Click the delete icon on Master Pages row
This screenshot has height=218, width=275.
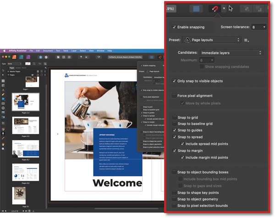(45, 72)
